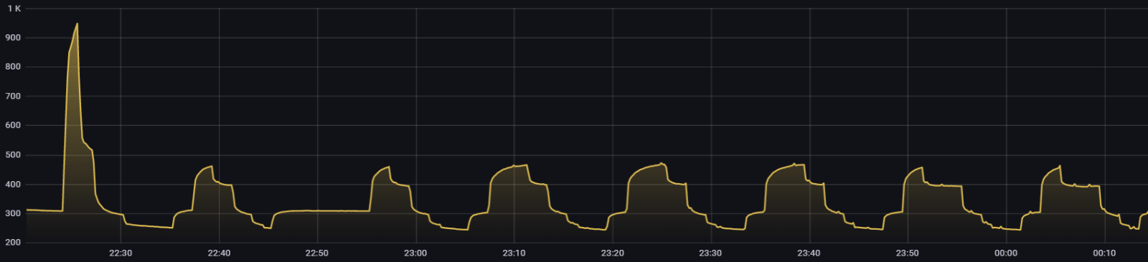Click the hump peak between 00:00 and 00:10

[x=1060, y=166]
